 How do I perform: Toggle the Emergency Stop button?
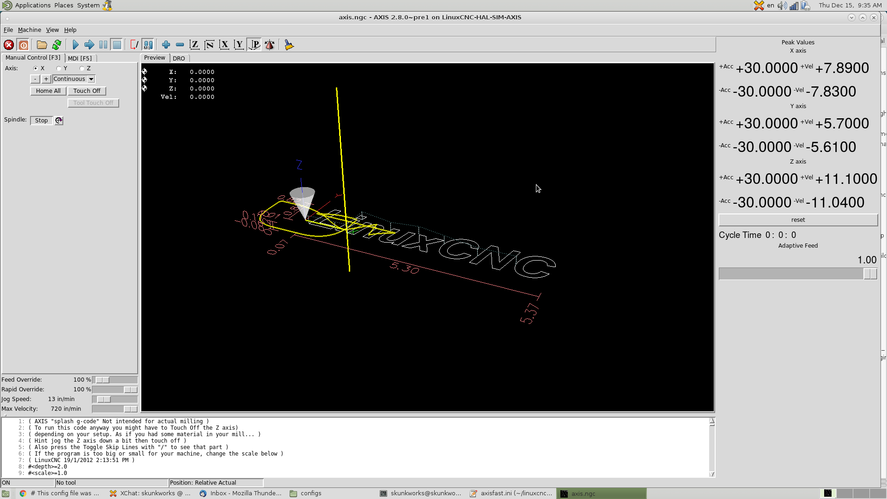pos(9,45)
